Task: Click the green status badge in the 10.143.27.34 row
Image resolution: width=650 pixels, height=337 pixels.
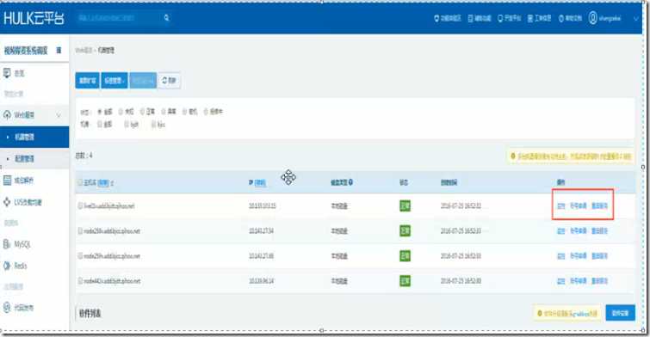Action: click(x=405, y=231)
